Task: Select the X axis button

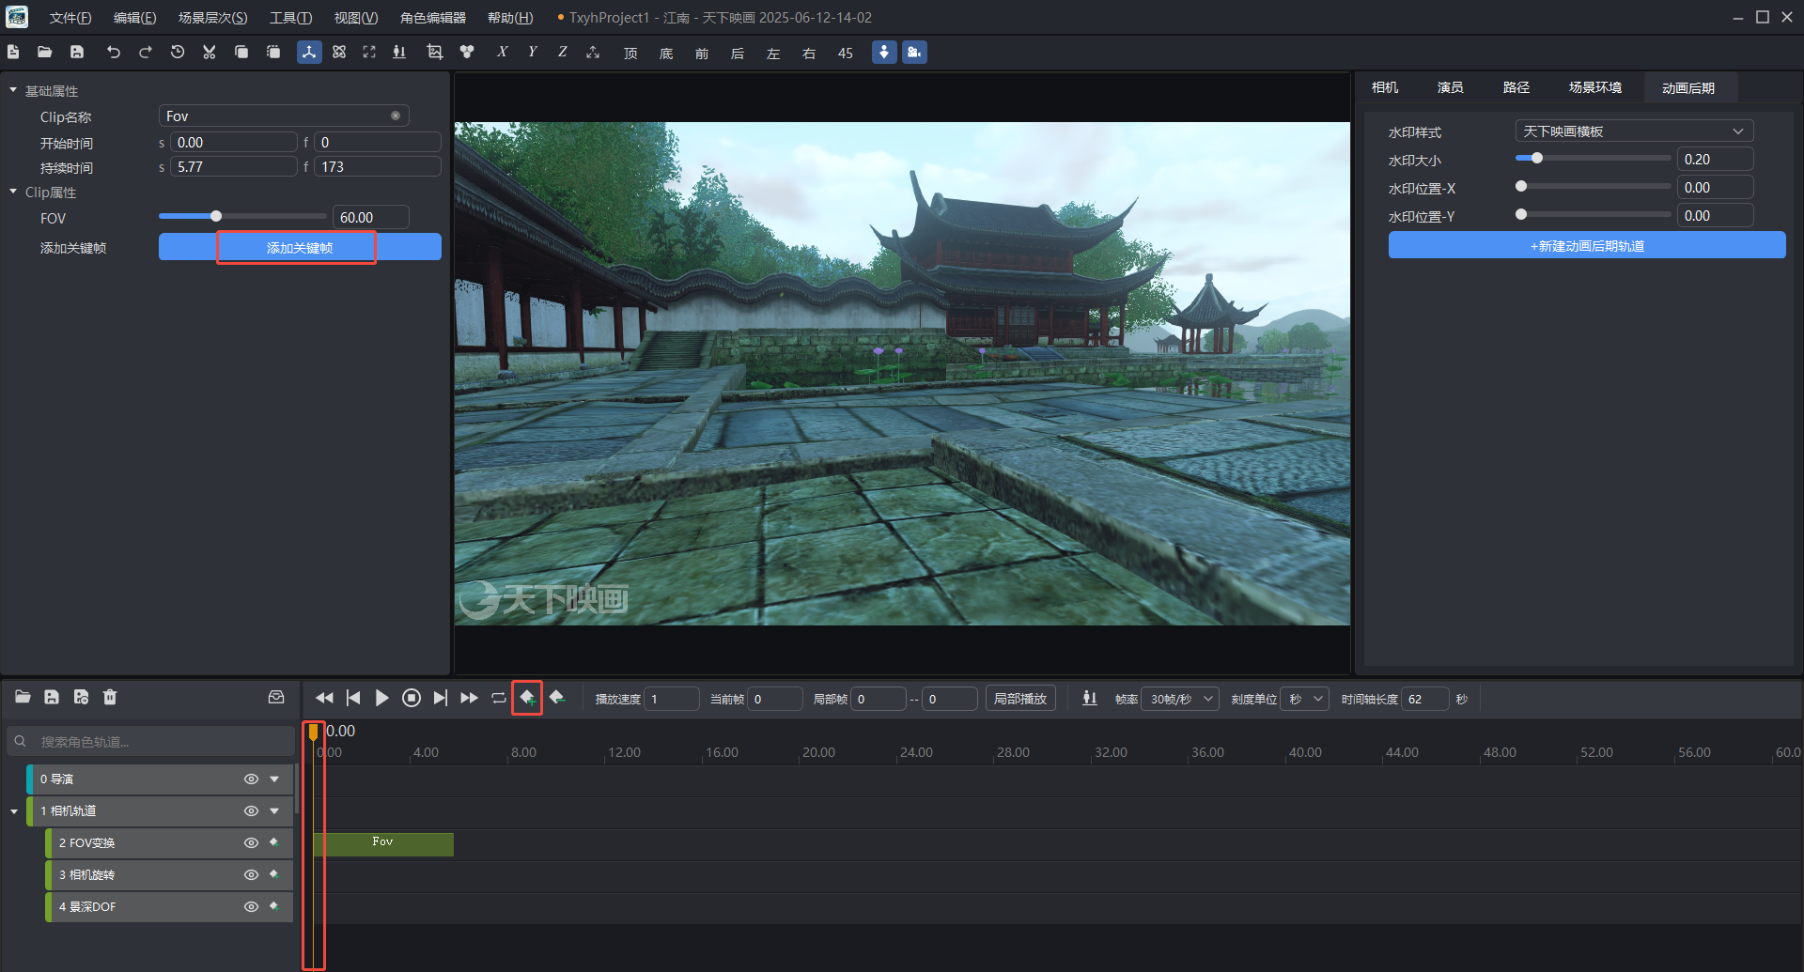Action: coord(503,53)
